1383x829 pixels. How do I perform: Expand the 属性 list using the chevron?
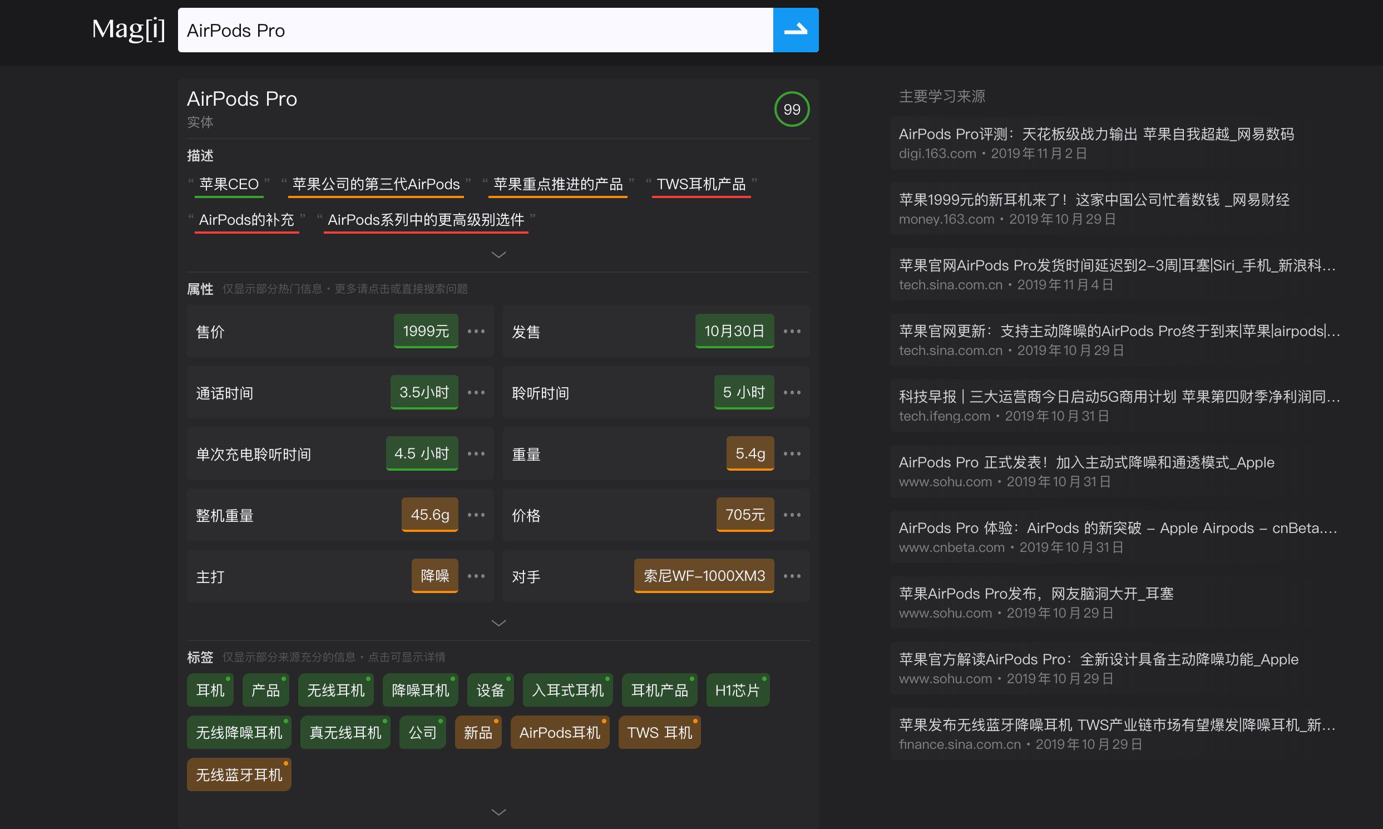click(498, 622)
